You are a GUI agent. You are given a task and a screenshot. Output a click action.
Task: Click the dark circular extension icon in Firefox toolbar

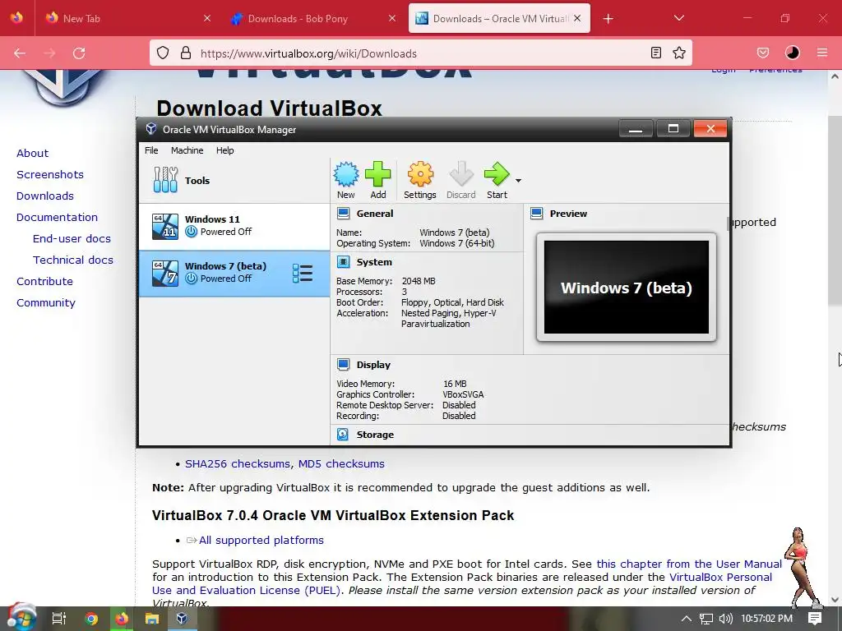tap(793, 53)
